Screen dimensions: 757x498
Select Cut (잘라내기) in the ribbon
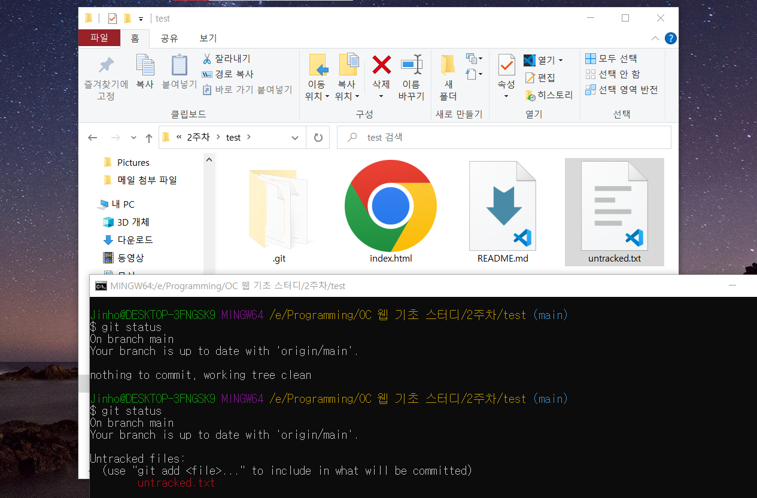[x=226, y=59]
